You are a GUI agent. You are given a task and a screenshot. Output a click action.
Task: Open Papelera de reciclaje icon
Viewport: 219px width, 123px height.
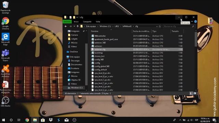pyautogui.click(x=5, y=7)
